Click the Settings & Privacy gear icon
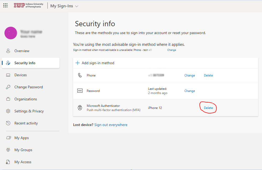The height and width of the screenshot is (170, 262). click(8, 111)
